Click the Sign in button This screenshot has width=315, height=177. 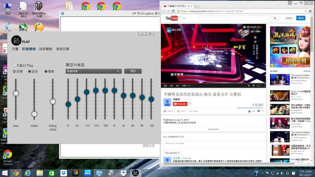tap(301, 18)
